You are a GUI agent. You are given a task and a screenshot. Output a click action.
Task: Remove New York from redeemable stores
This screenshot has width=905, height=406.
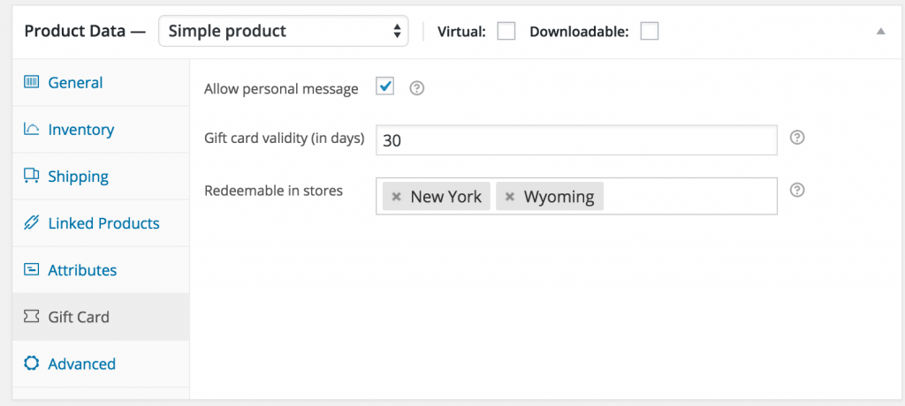pos(397,197)
